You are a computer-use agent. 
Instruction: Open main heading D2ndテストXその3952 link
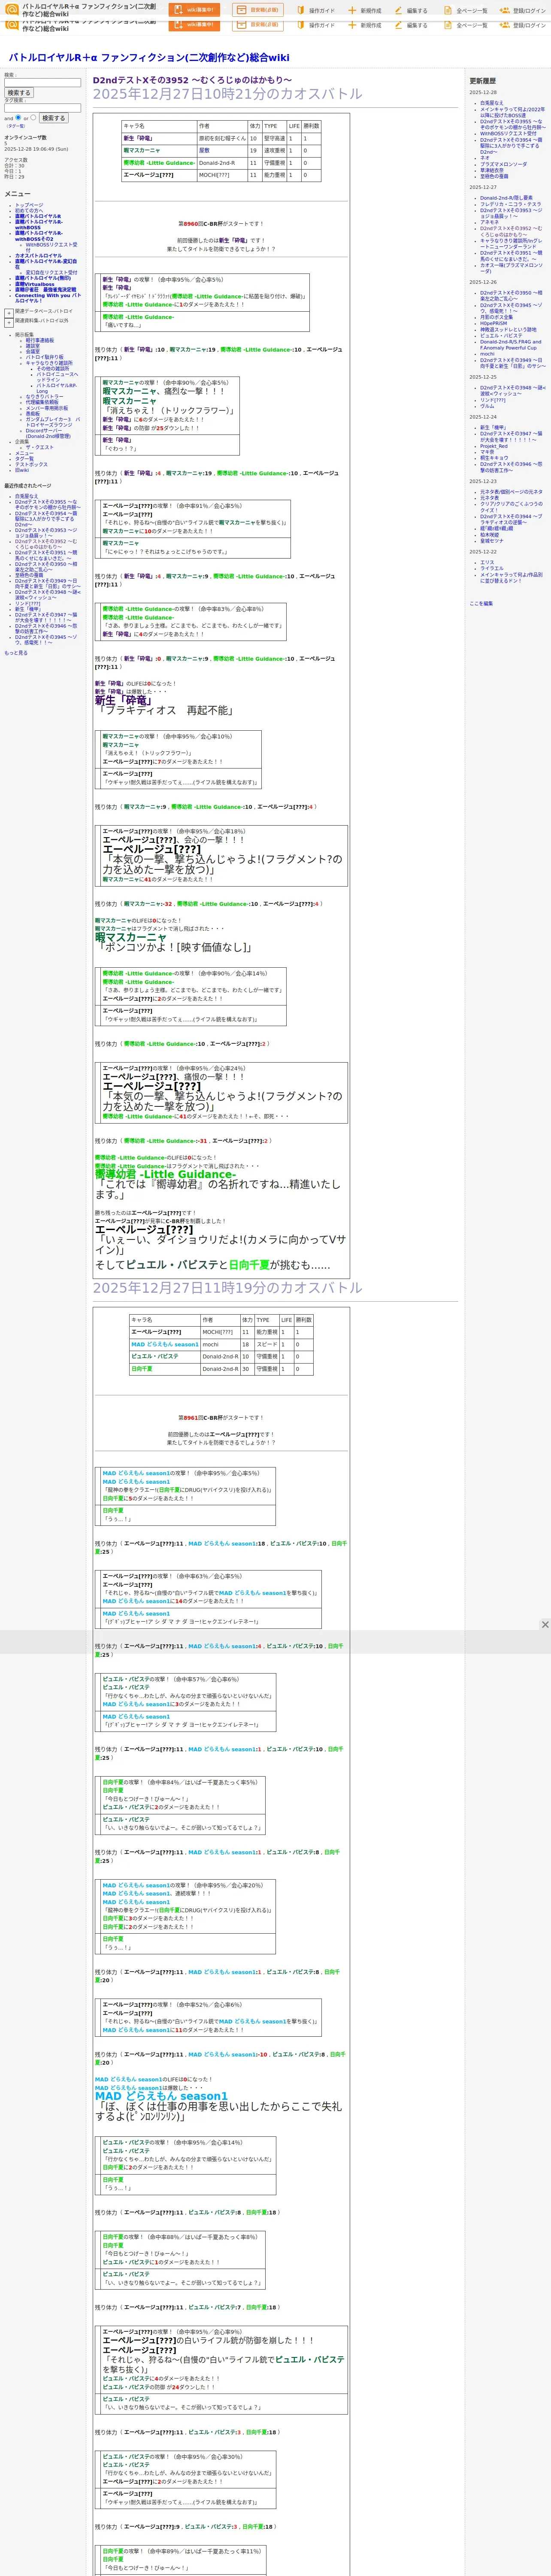click(x=192, y=80)
